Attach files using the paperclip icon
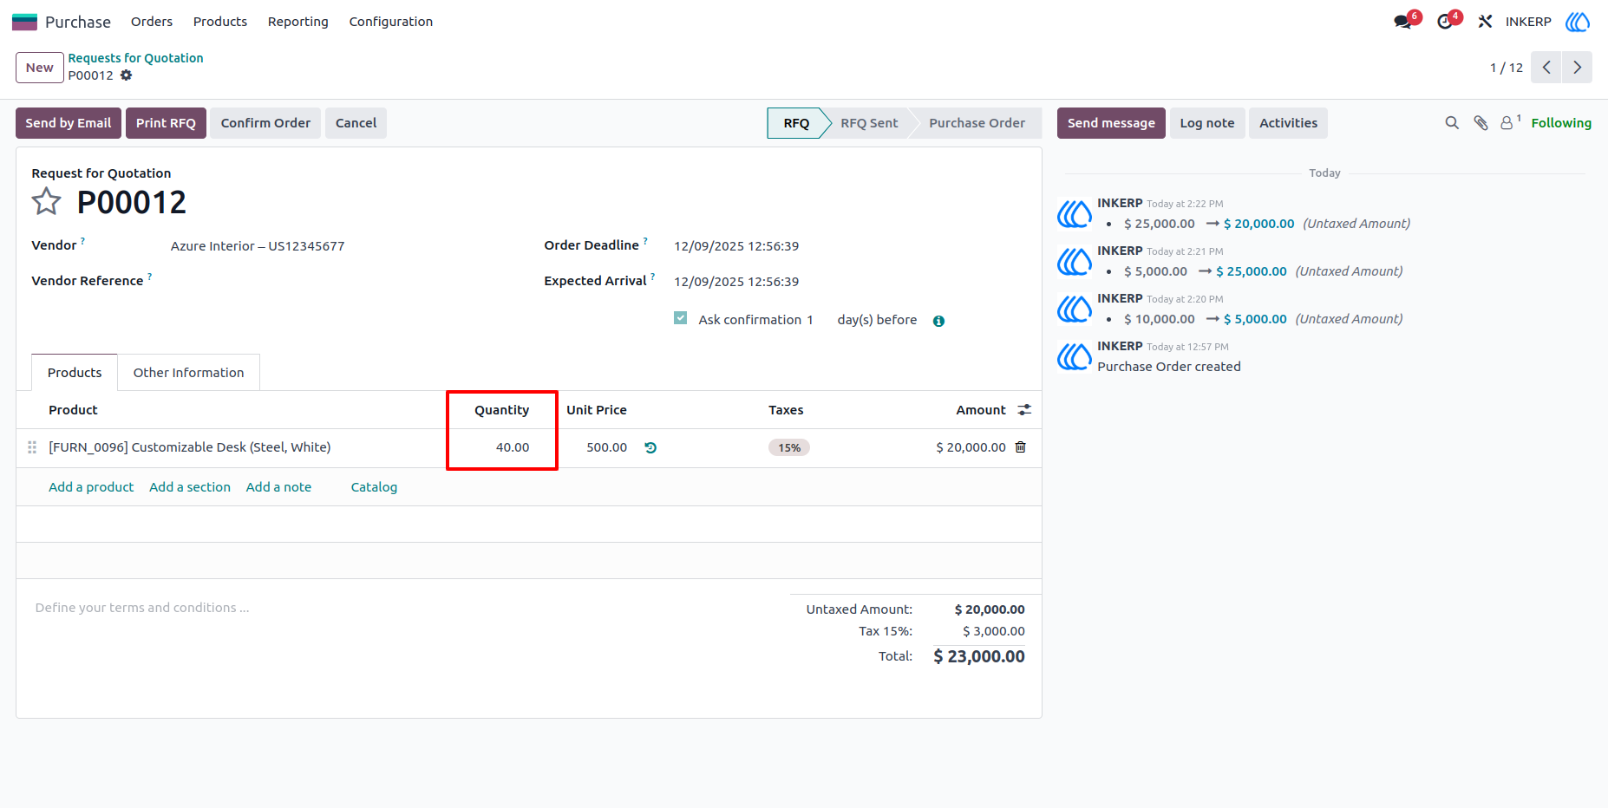The image size is (1608, 808). pos(1481,123)
